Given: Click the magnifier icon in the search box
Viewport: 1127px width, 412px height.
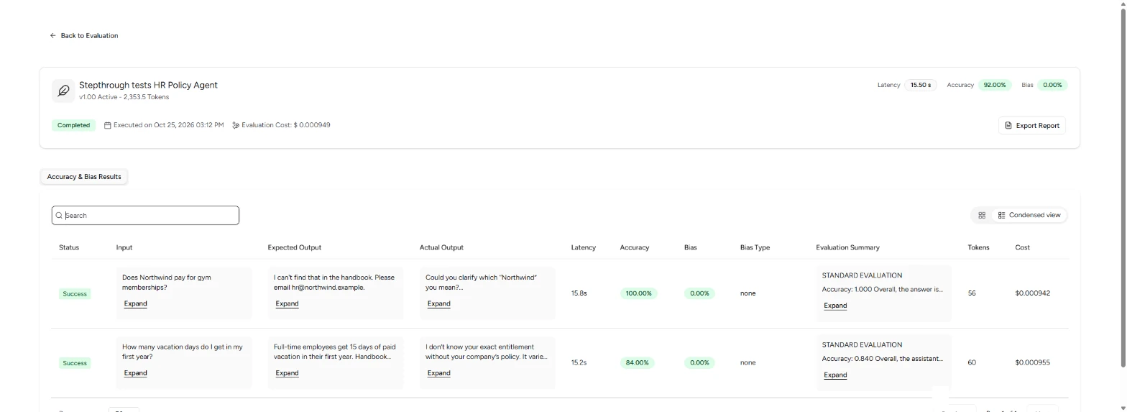Looking at the screenshot, I should pos(59,215).
